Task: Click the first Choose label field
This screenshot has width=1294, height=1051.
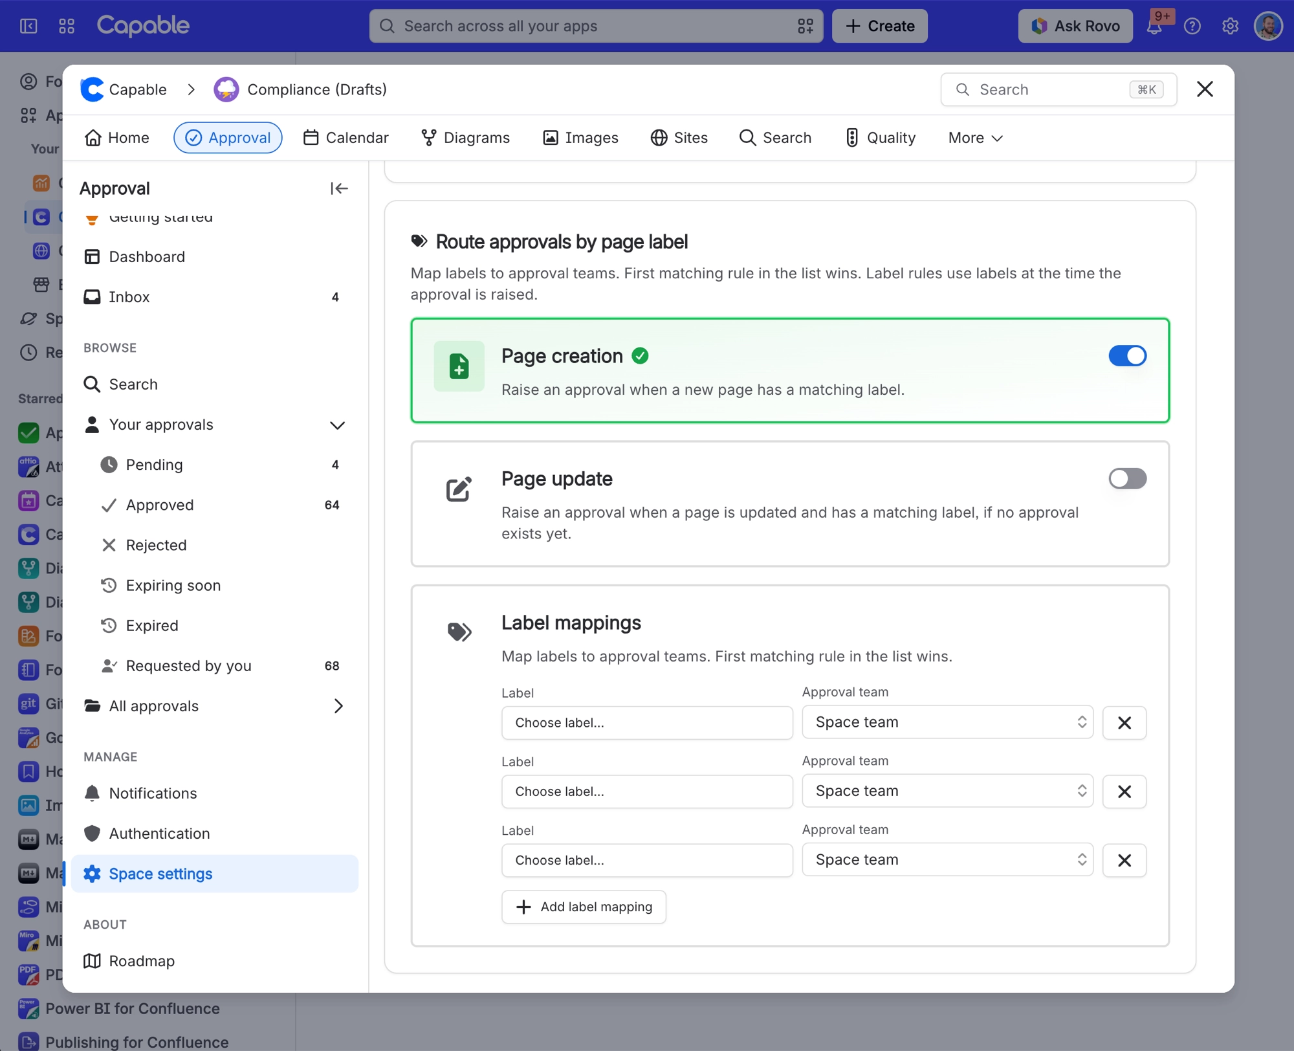Action: click(646, 723)
